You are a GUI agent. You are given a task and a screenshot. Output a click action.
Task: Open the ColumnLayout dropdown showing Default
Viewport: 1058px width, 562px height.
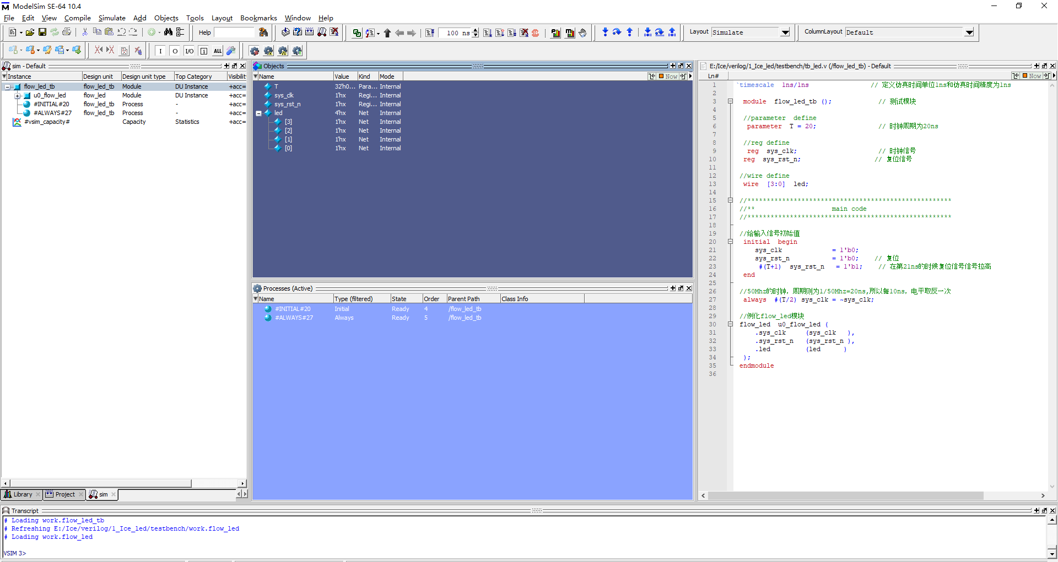point(969,32)
